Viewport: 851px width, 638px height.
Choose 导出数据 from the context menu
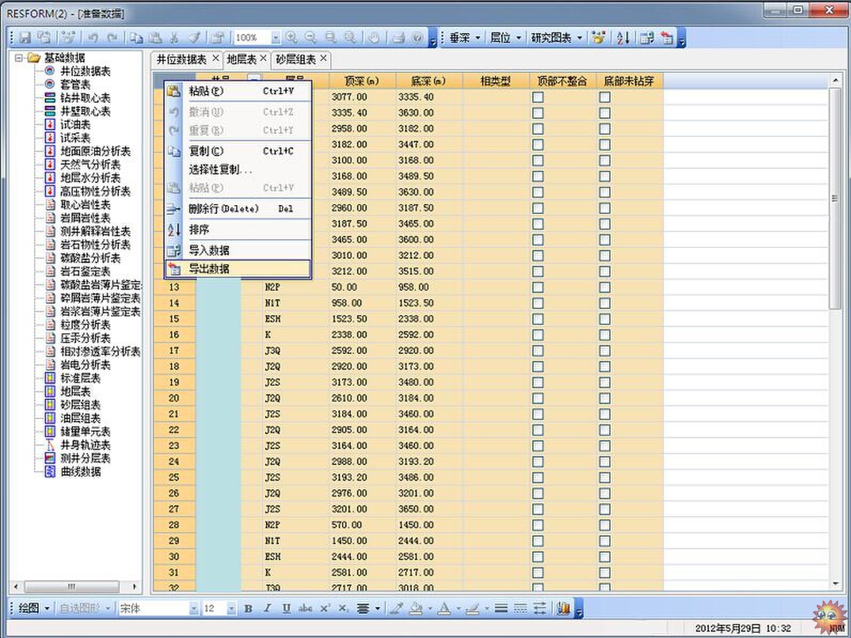tap(237, 269)
